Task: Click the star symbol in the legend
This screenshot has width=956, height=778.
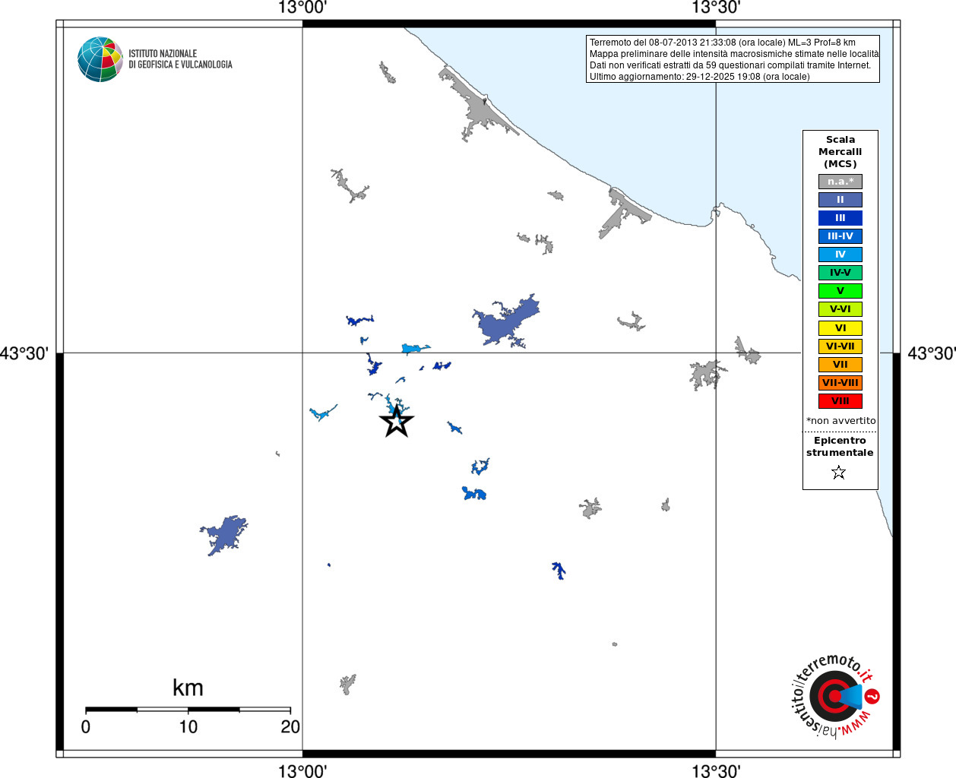Action: coord(839,473)
